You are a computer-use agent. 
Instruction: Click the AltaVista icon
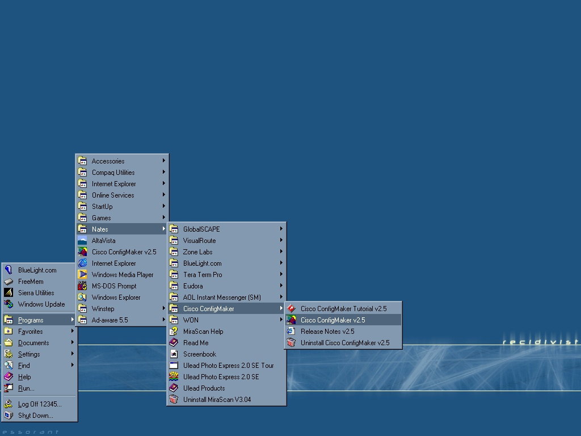click(82, 241)
